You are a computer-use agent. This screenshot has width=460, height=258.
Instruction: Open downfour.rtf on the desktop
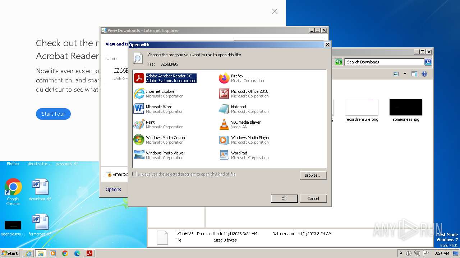point(40,190)
